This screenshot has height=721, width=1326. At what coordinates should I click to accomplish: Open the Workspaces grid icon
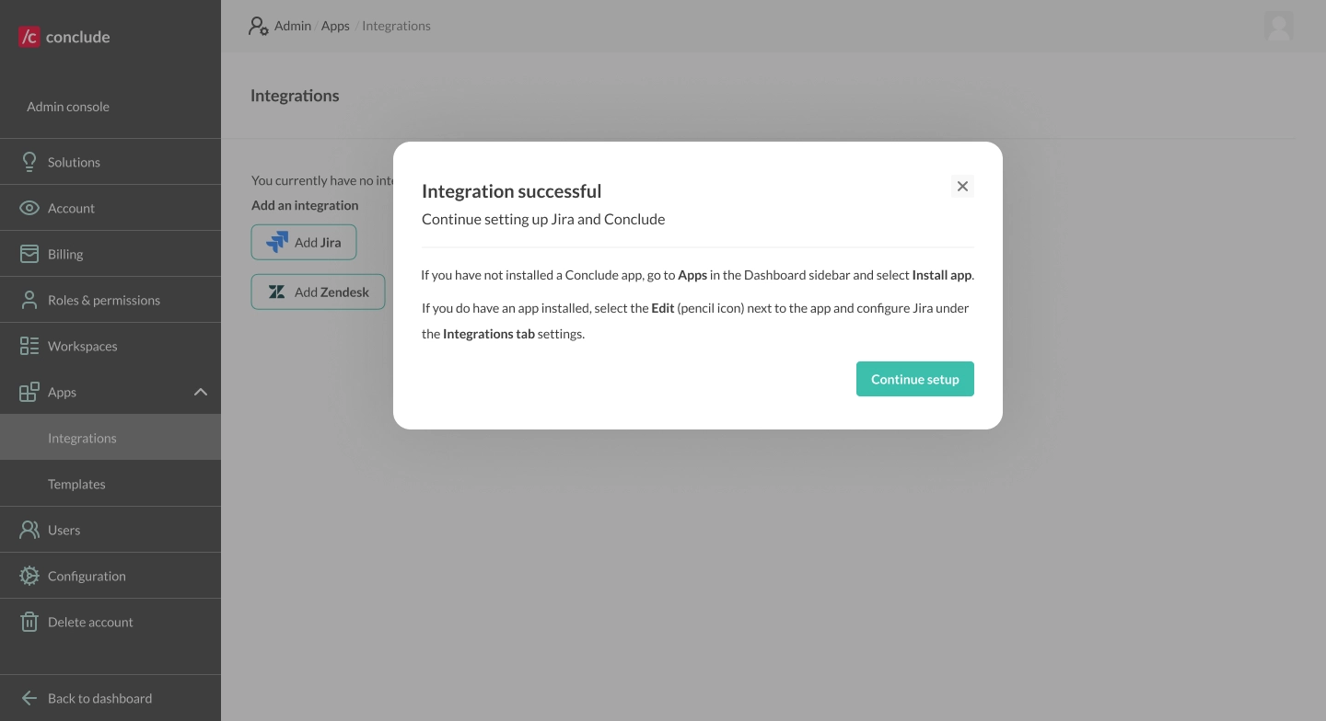tap(29, 346)
